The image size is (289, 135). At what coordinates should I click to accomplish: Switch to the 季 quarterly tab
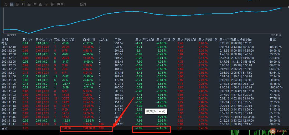[29, 5]
